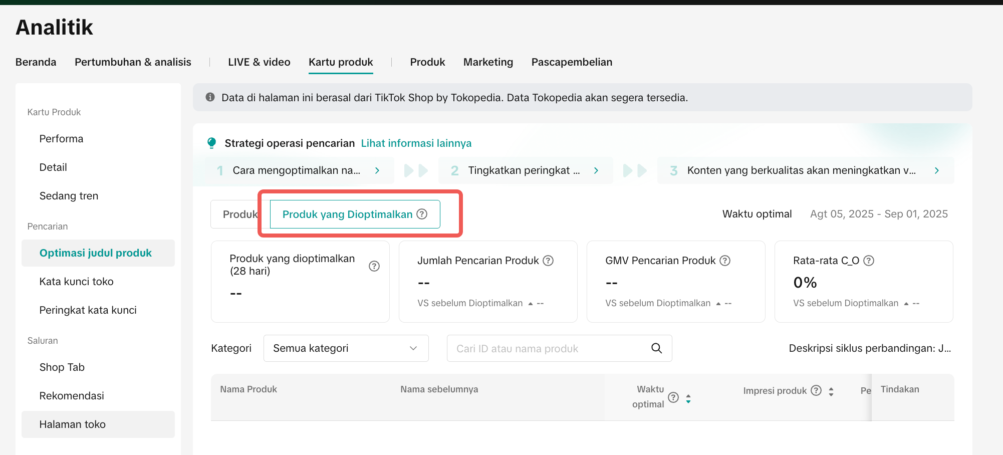Sort table by Impresi produk column
The image size is (1003, 455).
[831, 391]
